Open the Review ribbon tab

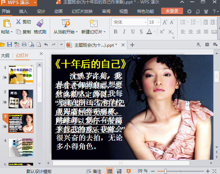(x=106, y=11)
